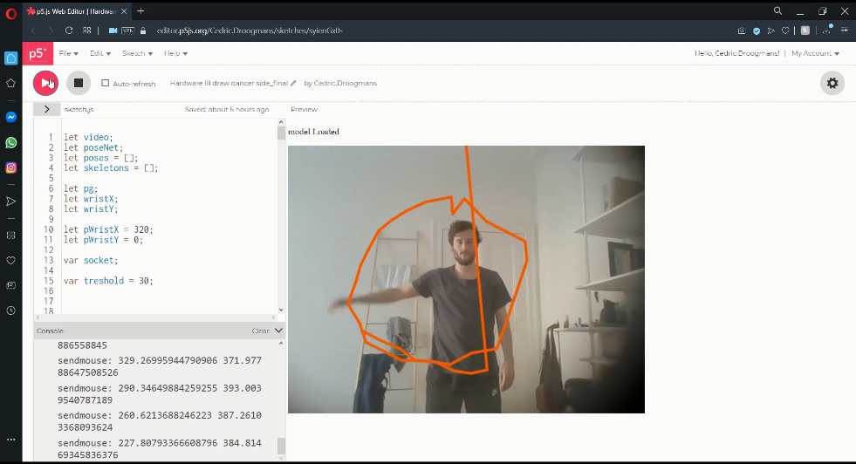Collapse the Console panel chevron
The height and width of the screenshot is (464, 856).
tap(279, 331)
